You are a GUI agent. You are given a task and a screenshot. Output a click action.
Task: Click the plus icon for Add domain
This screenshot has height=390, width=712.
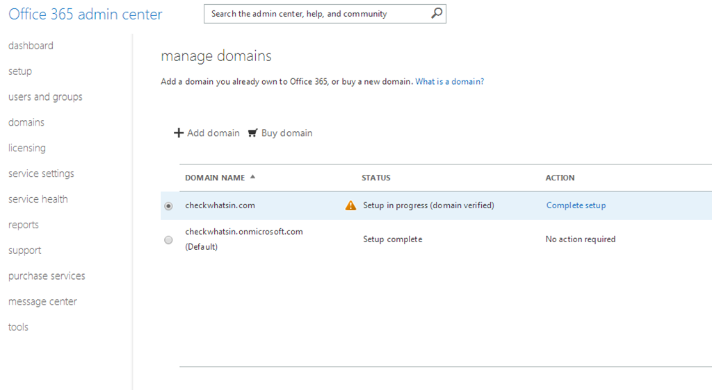click(179, 133)
